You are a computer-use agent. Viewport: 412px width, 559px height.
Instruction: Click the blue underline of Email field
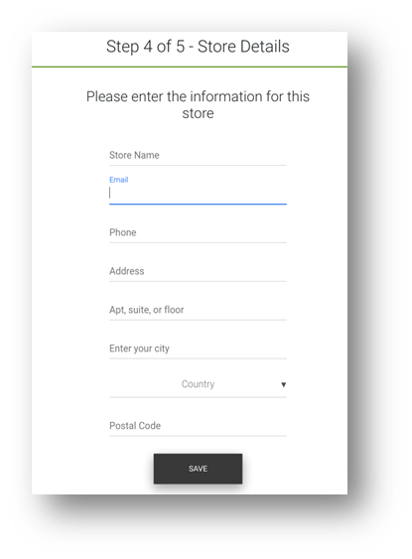(x=198, y=204)
